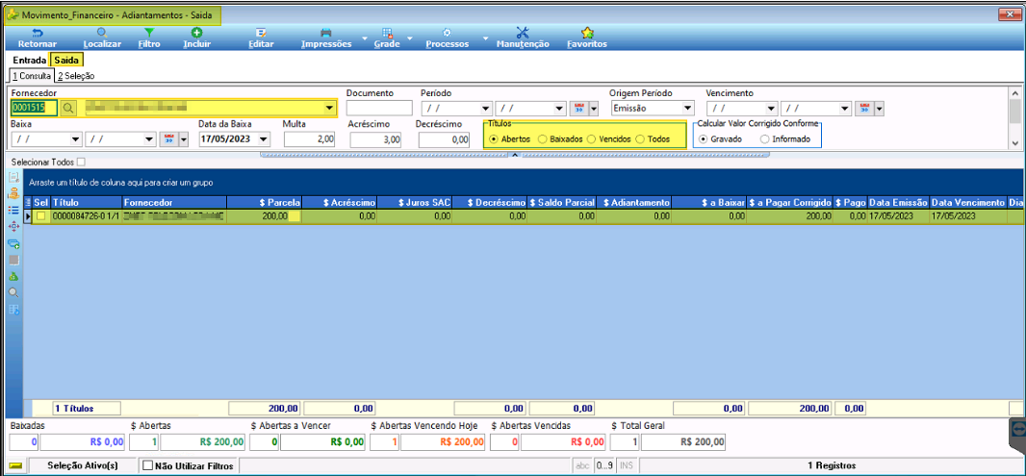This screenshot has height=476, width=1026.
Task: Click the Acréscimo value field
Action: (x=375, y=139)
